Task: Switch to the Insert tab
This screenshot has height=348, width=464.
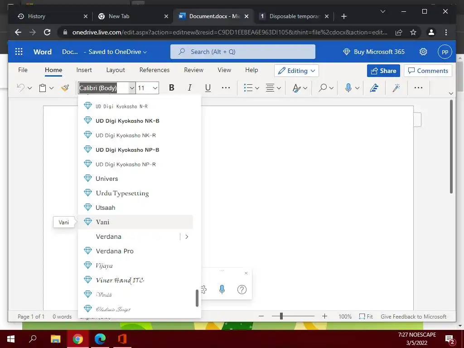Action: [84, 70]
